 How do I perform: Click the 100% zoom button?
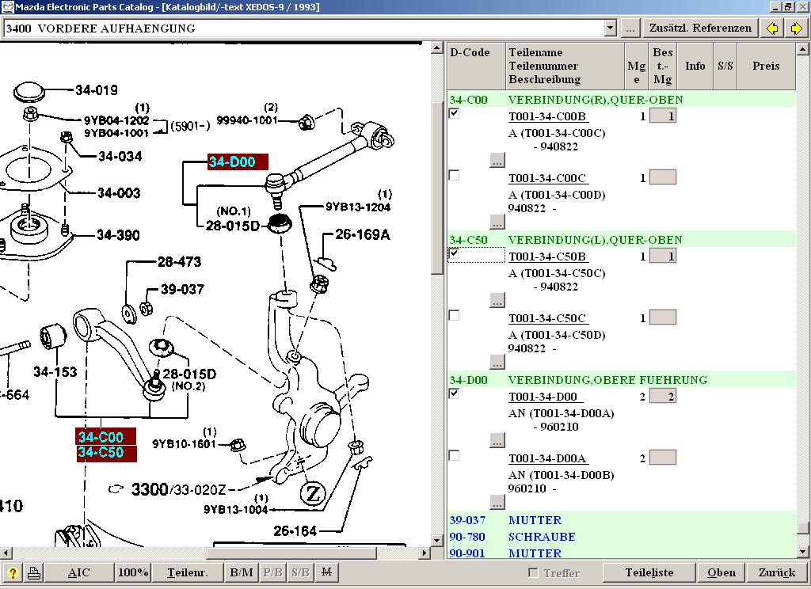134,572
